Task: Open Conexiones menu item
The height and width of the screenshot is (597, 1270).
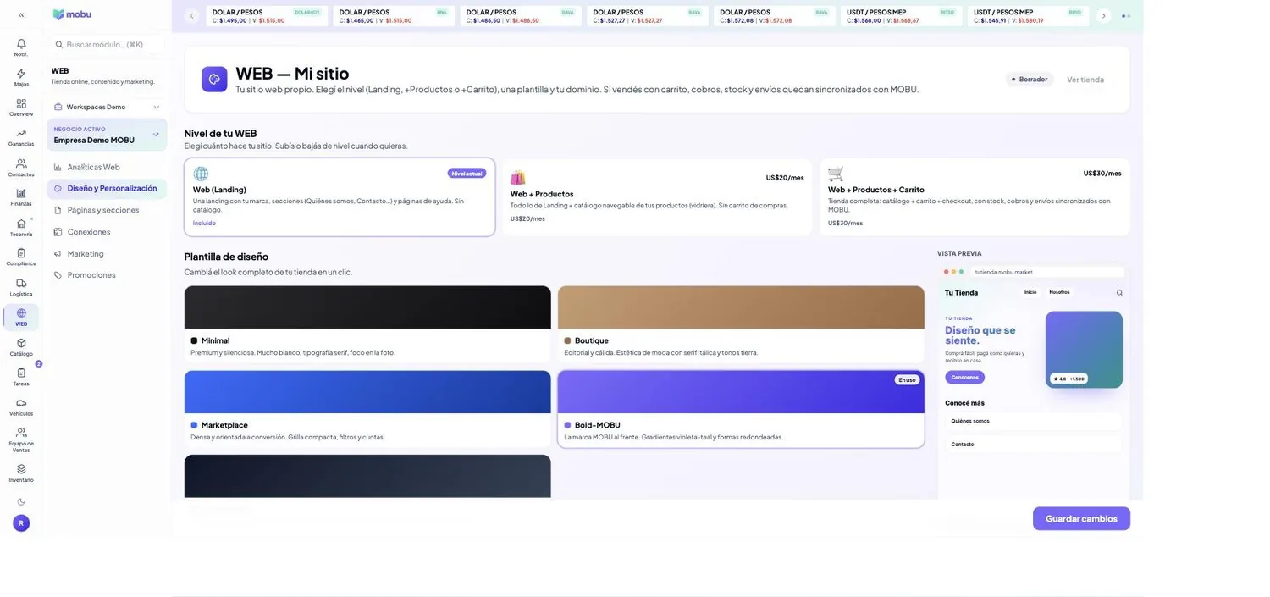Action: pyautogui.click(x=107, y=232)
